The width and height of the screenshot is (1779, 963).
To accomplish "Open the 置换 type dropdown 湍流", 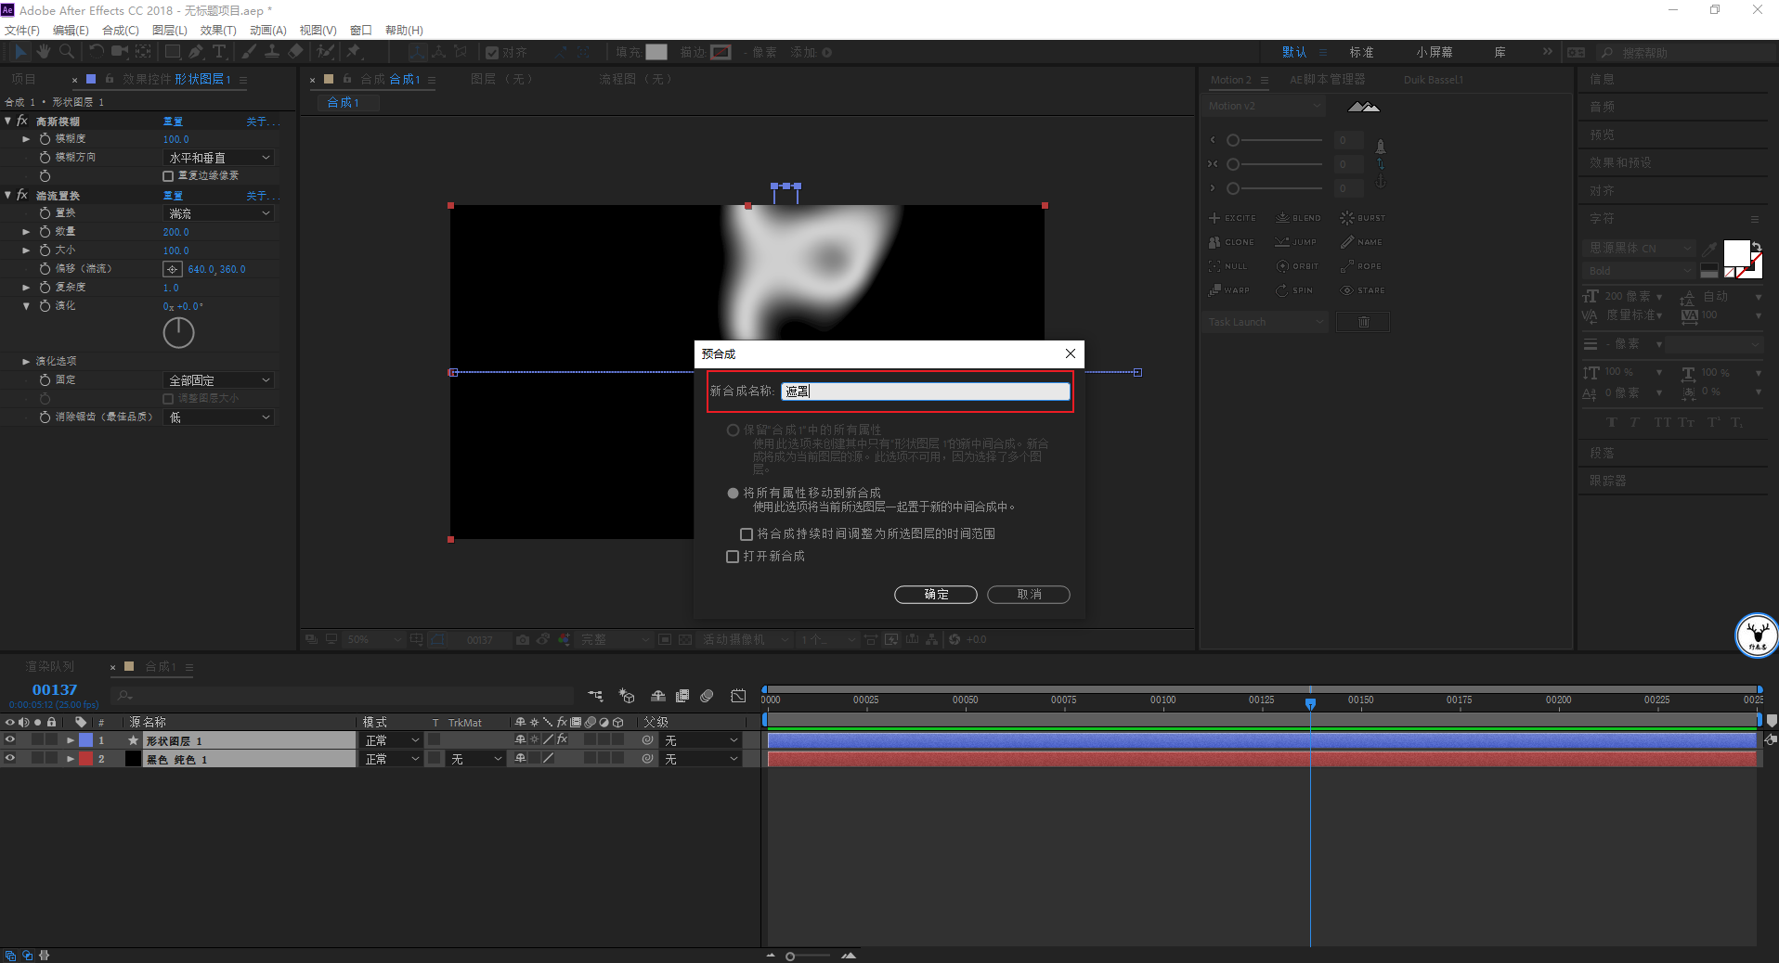I will [218, 213].
